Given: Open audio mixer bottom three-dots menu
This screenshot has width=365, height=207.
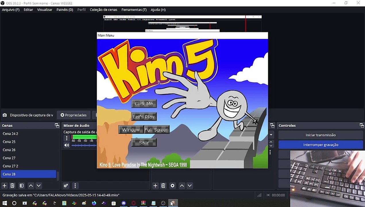Looking at the screenshot, I should pyautogui.click(x=75, y=186).
